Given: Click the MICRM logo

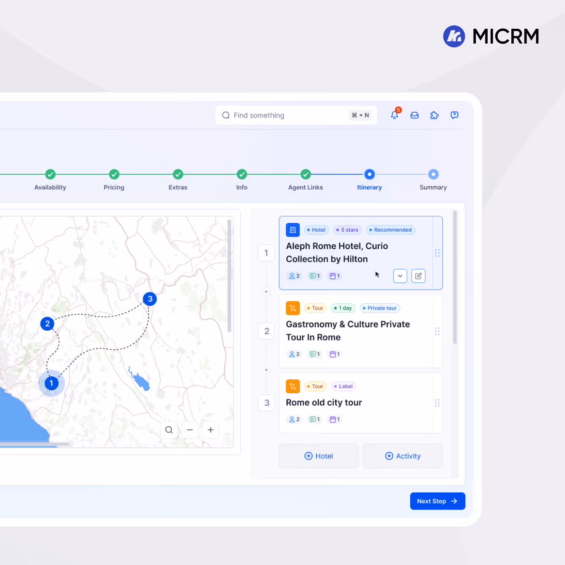Looking at the screenshot, I should coord(491,36).
